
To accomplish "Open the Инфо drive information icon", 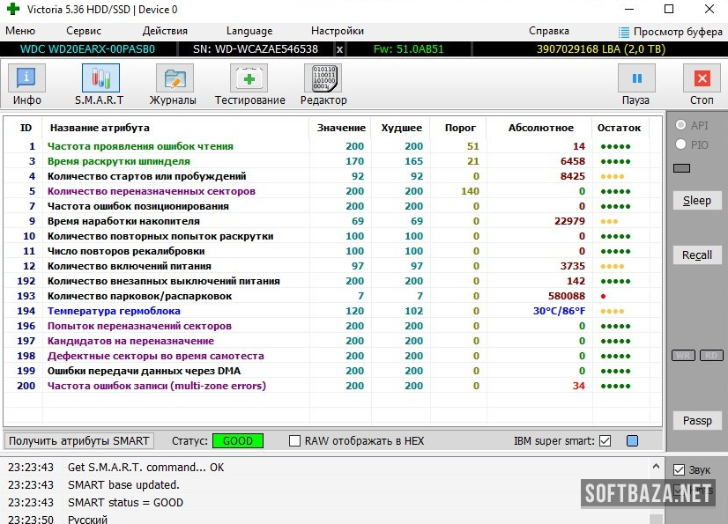I will click(x=26, y=79).
